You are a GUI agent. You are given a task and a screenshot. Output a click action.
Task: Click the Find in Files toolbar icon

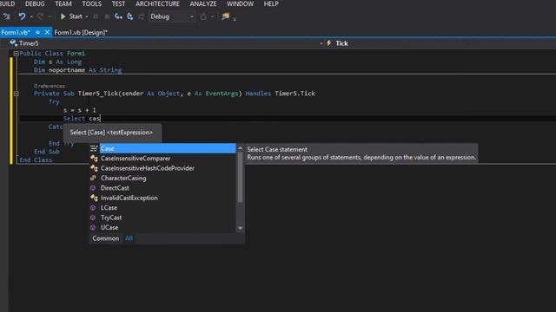(x=226, y=16)
